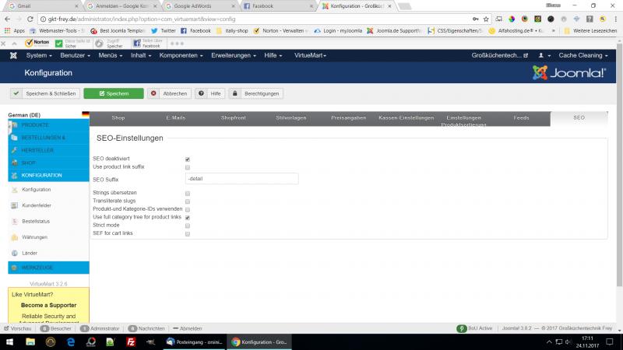The height and width of the screenshot is (350, 623).
Task: Uncheck the SEO deaktiviert checkbox
Action: coord(188,159)
